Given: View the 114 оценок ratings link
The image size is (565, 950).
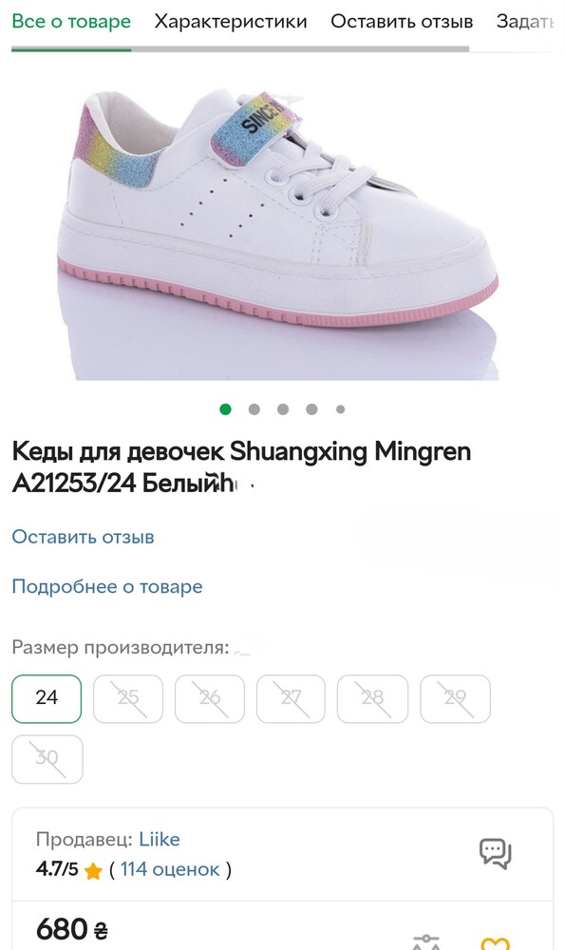Looking at the screenshot, I should (170, 869).
